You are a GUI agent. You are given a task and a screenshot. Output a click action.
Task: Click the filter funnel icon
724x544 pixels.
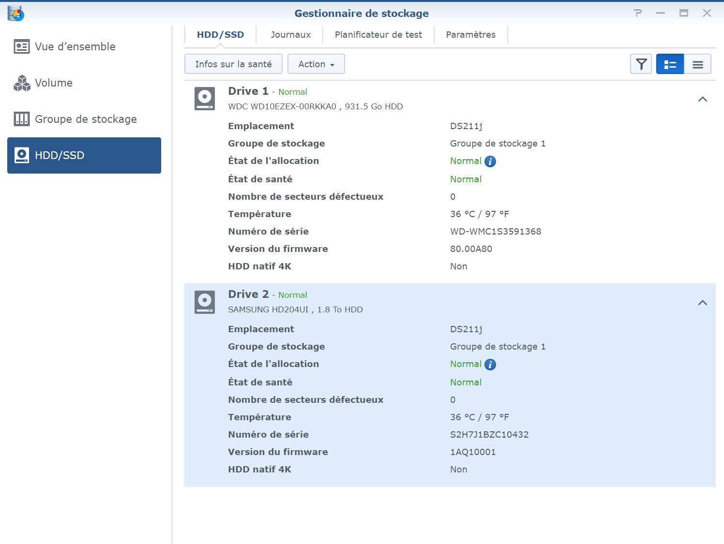pos(641,64)
